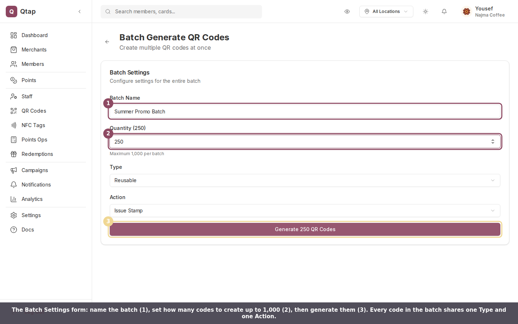
Task: Collapse the sidebar with the chevron
Action: (79, 12)
